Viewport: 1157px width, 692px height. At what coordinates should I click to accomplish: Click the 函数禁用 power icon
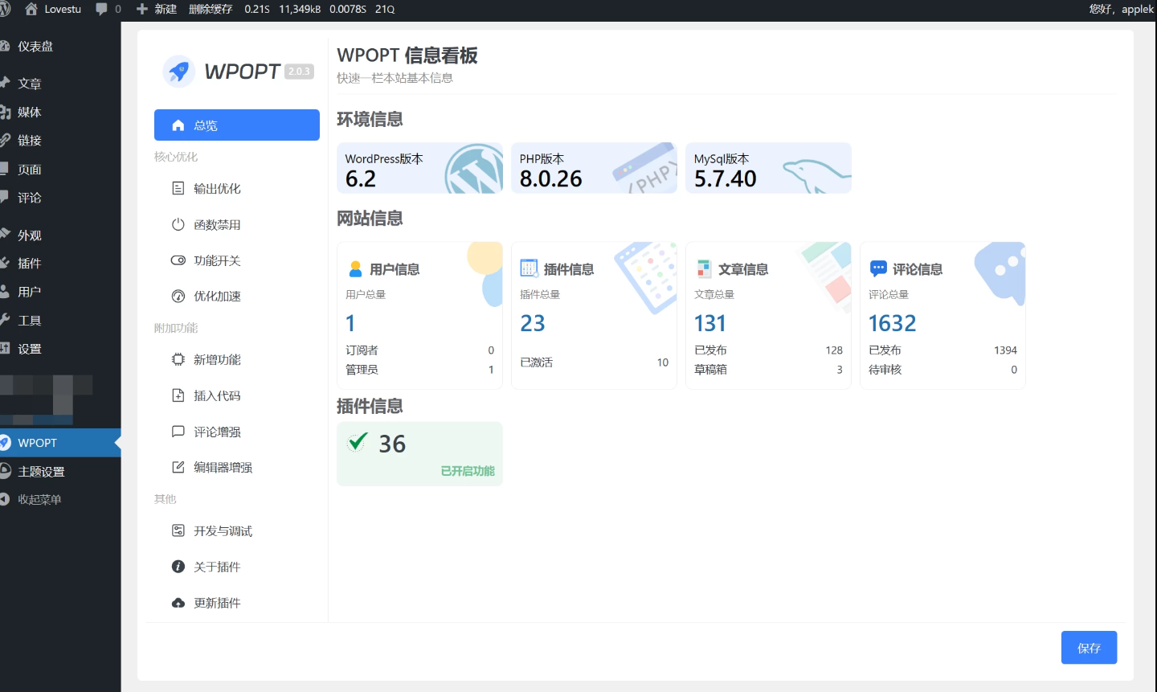point(178,225)
